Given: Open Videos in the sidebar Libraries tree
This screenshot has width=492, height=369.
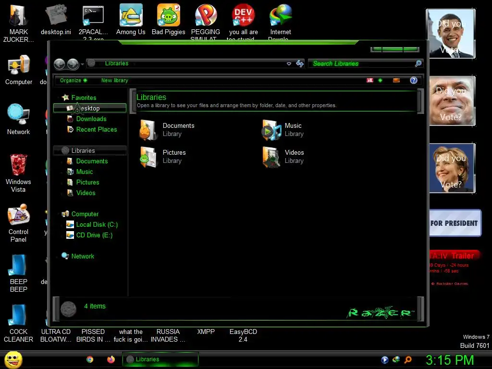Looking at the screenshot, I should click(86, 193).
